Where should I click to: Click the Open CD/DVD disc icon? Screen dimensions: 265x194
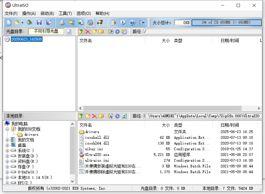point(29,22)
